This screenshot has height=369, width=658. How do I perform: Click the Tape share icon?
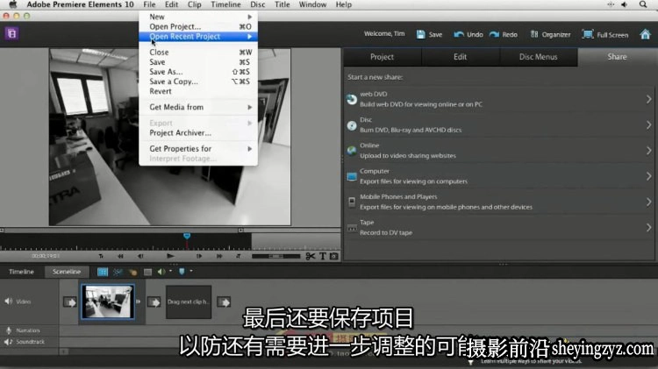(x=352, y=228)
